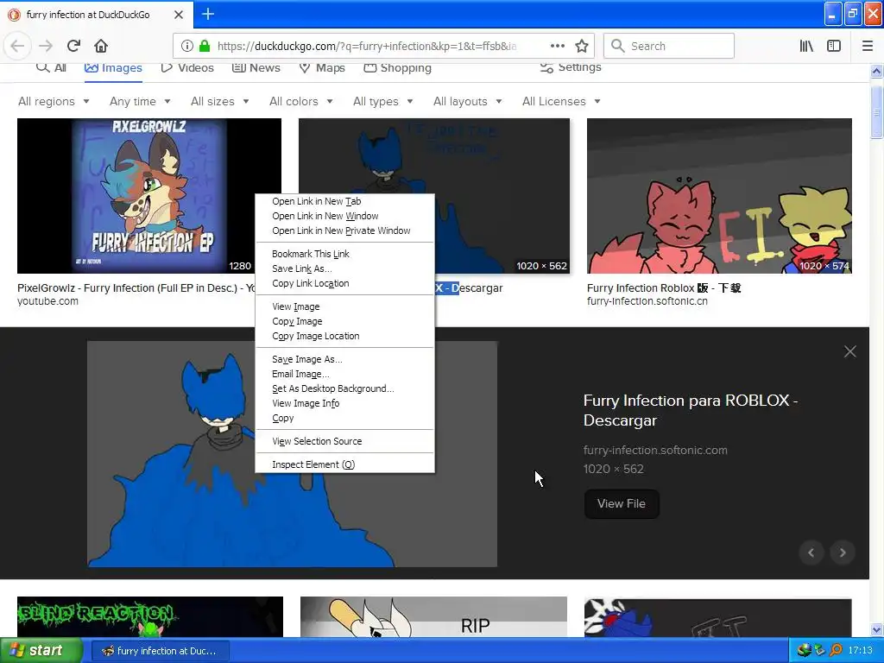Image resolution: width=884 pixels, height=663 pixels.
Task: Open page actions three-dot menu
Action: pos(558,46)
